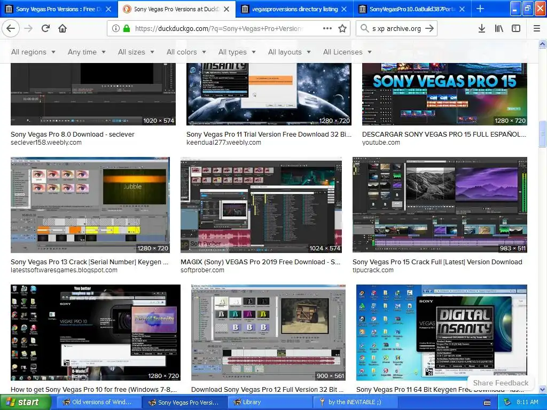Screen dimensions: 547x410
Task: Expand the All sizes filter
Action: click(x=136, y=52)
